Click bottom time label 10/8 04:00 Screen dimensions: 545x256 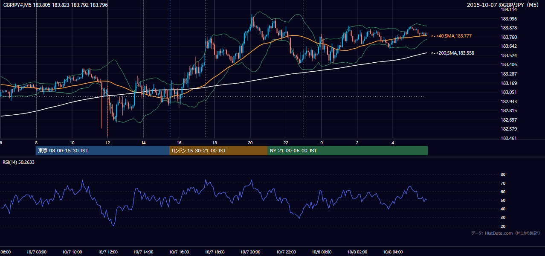[393, 252]
